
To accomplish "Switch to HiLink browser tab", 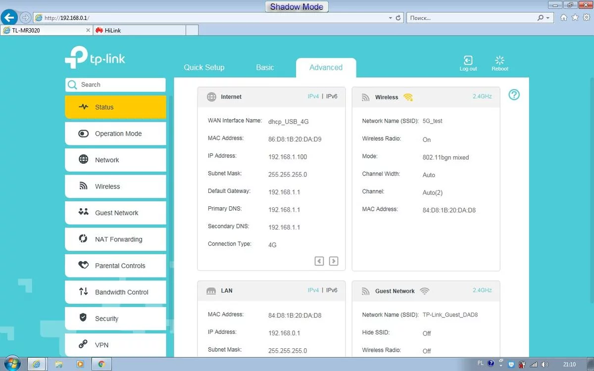I will tap(139, 30).
